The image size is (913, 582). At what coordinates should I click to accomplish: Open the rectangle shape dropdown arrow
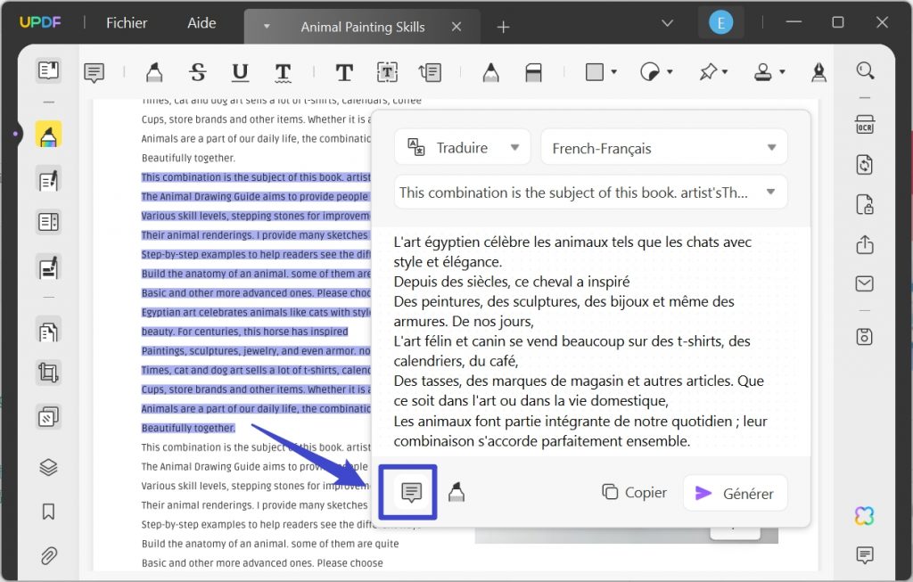(x=613, y=72)
